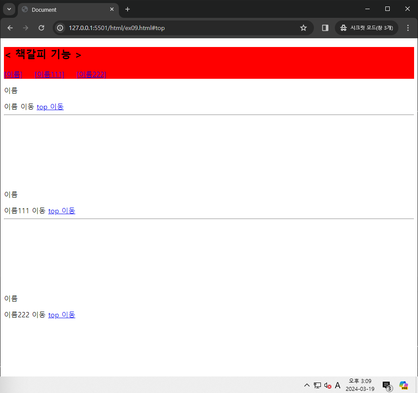This screenshot has width=418, height=393.
Task: Launch the Copilot preview icon in taskbar
Action: pyautogui.click(x=403, y=385)
